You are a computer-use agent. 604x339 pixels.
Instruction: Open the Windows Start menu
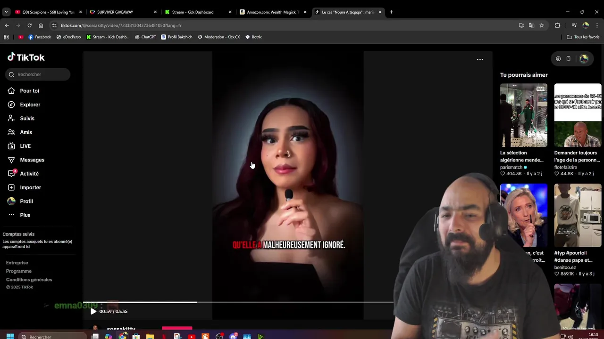10,337
